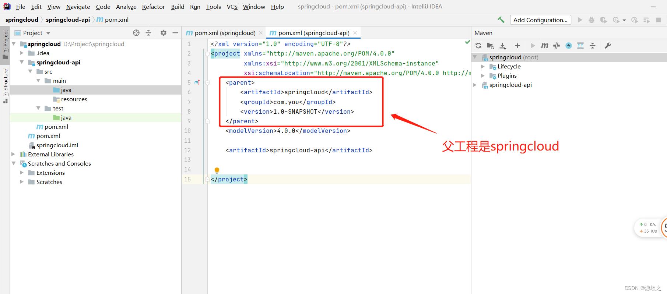
Task: Click groupId com.you text on line 7
Action: point(288,102)
